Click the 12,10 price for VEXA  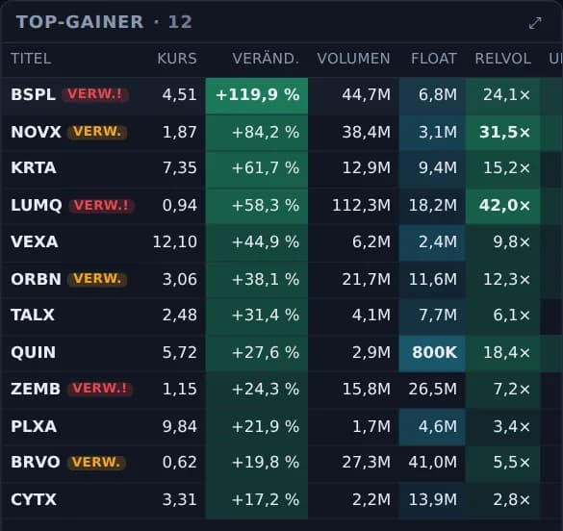pyautogui.click(x=175, y=242)
